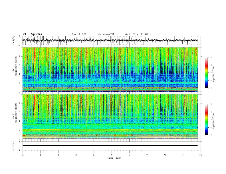
Task: Click the "ch.3(V)" axis label
Action: tap(14, 146)
